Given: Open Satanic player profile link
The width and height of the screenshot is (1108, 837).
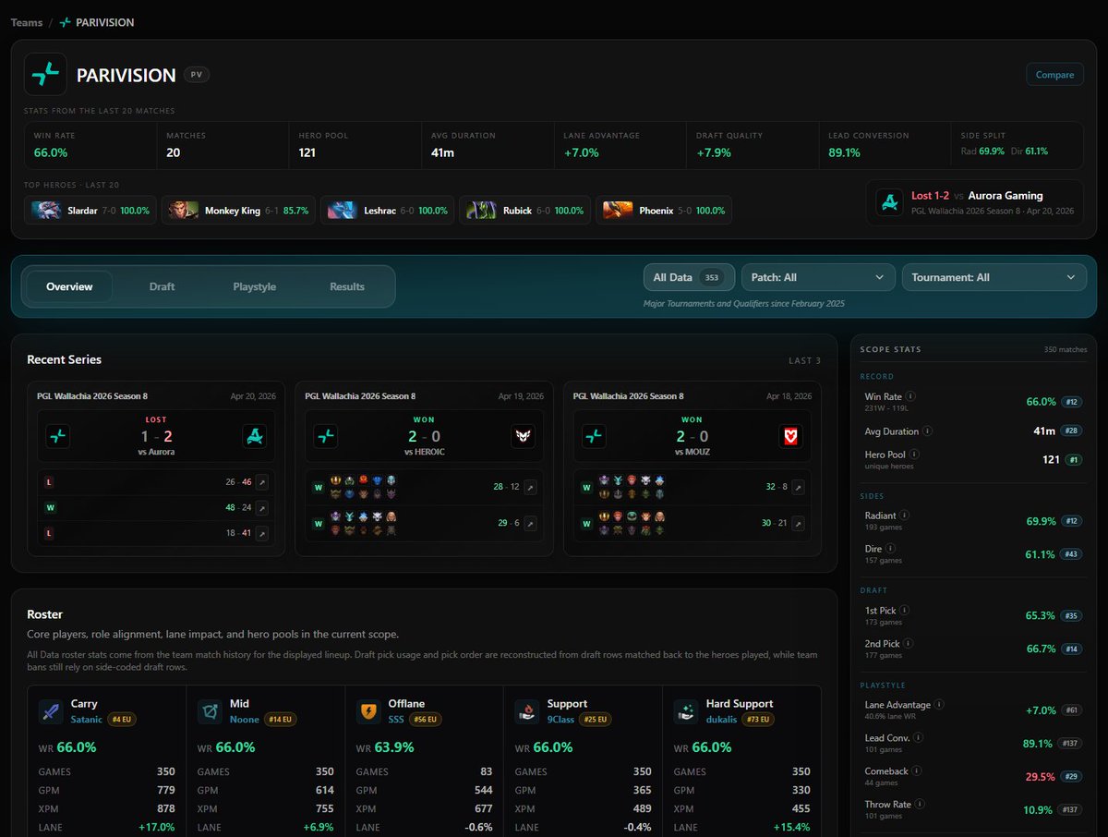Looking at the screenshot, I should 87,719.
